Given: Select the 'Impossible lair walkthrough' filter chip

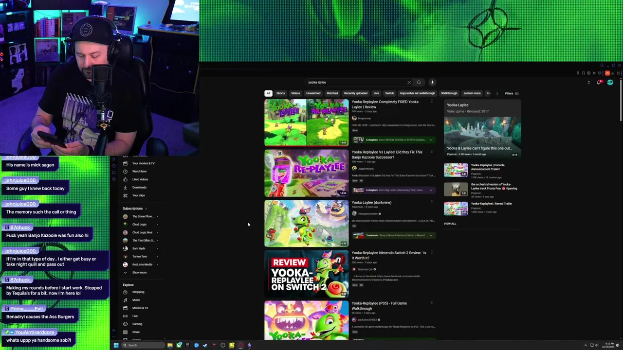Looking at the screenshot, I should pos(418,93).
